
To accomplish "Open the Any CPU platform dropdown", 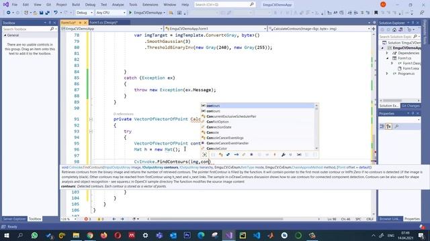I will click(x=110, y=13).
